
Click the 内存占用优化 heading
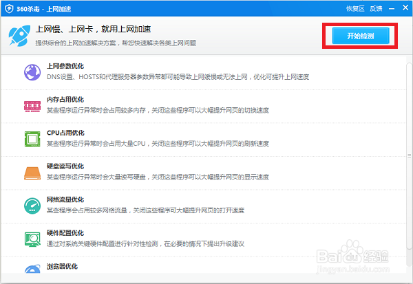[x=65, y=100]
